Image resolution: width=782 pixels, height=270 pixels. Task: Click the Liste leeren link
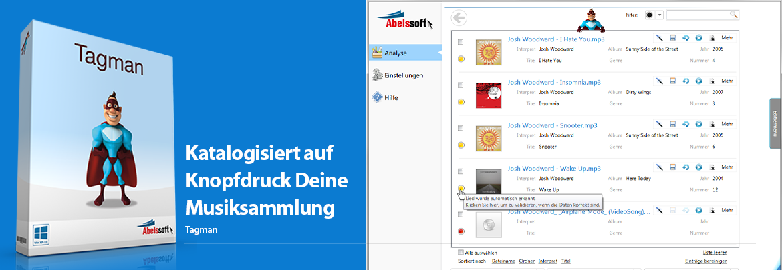click(x=714, y=253)
